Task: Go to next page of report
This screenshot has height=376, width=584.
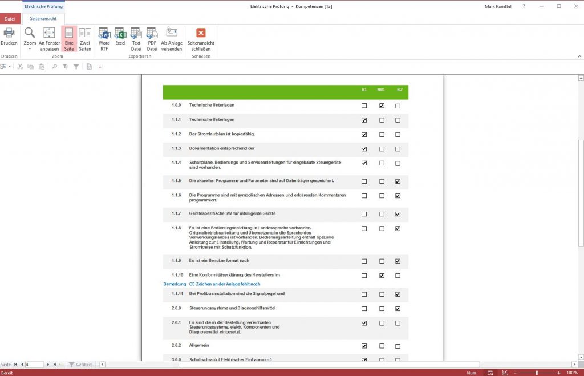Action: pos(48,365)
